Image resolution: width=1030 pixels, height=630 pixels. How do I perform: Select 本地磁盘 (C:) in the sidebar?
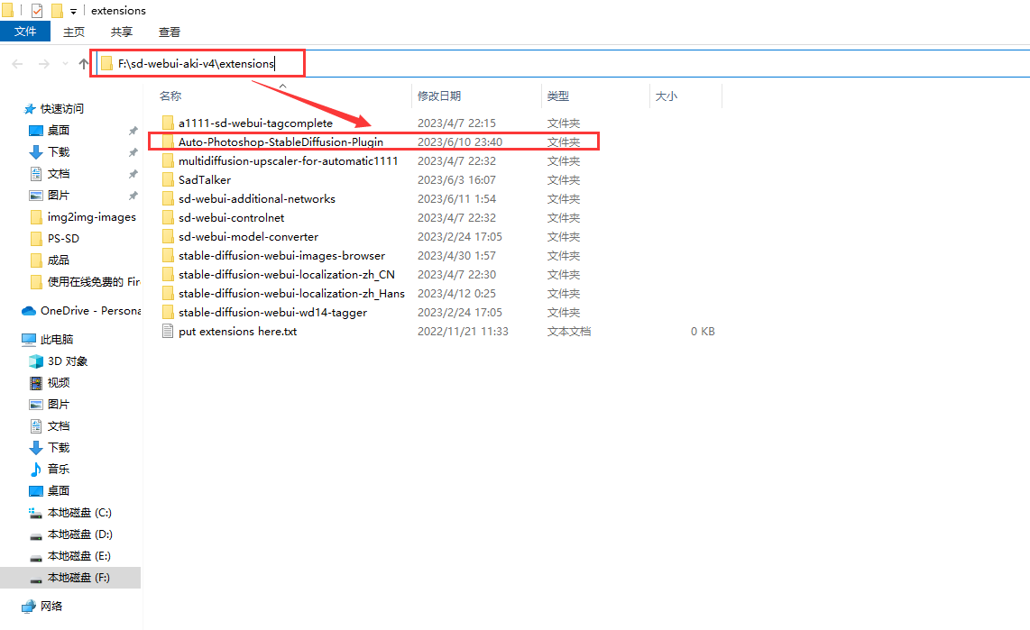tap(79, 513)
